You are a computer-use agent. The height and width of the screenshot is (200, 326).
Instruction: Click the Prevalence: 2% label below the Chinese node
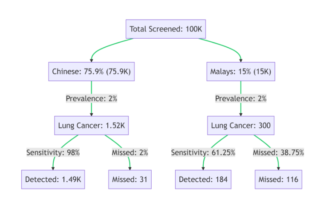[91, 99]
